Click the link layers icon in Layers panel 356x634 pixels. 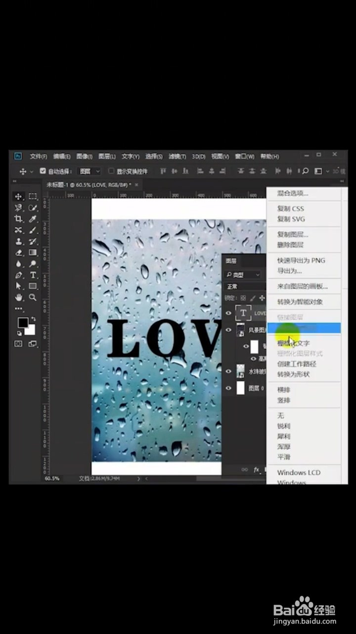[244, 470]
